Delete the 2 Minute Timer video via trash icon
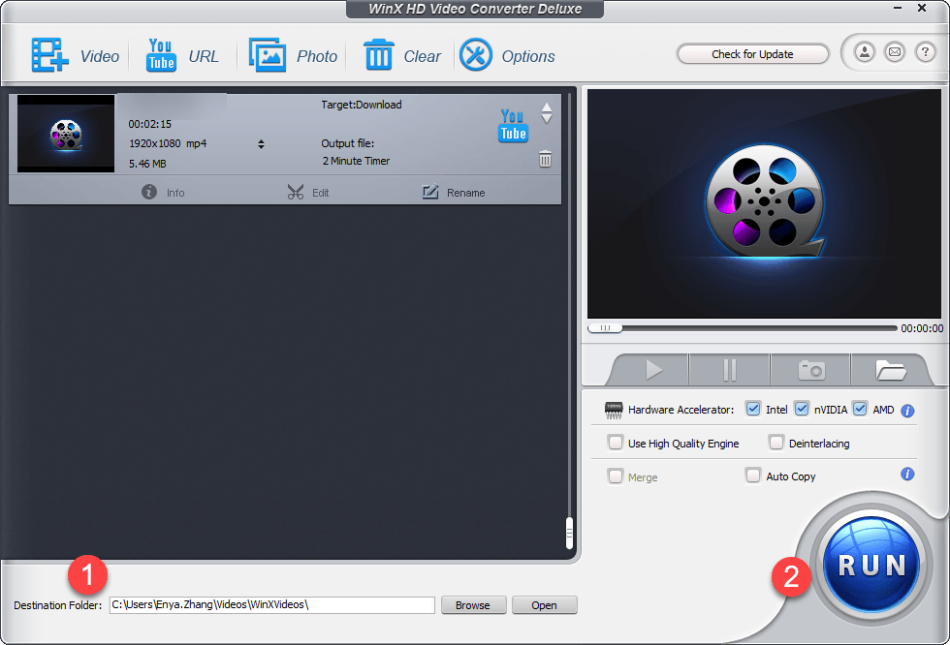The height and width of the screenshot is (645, 950). tap(545, 159)
